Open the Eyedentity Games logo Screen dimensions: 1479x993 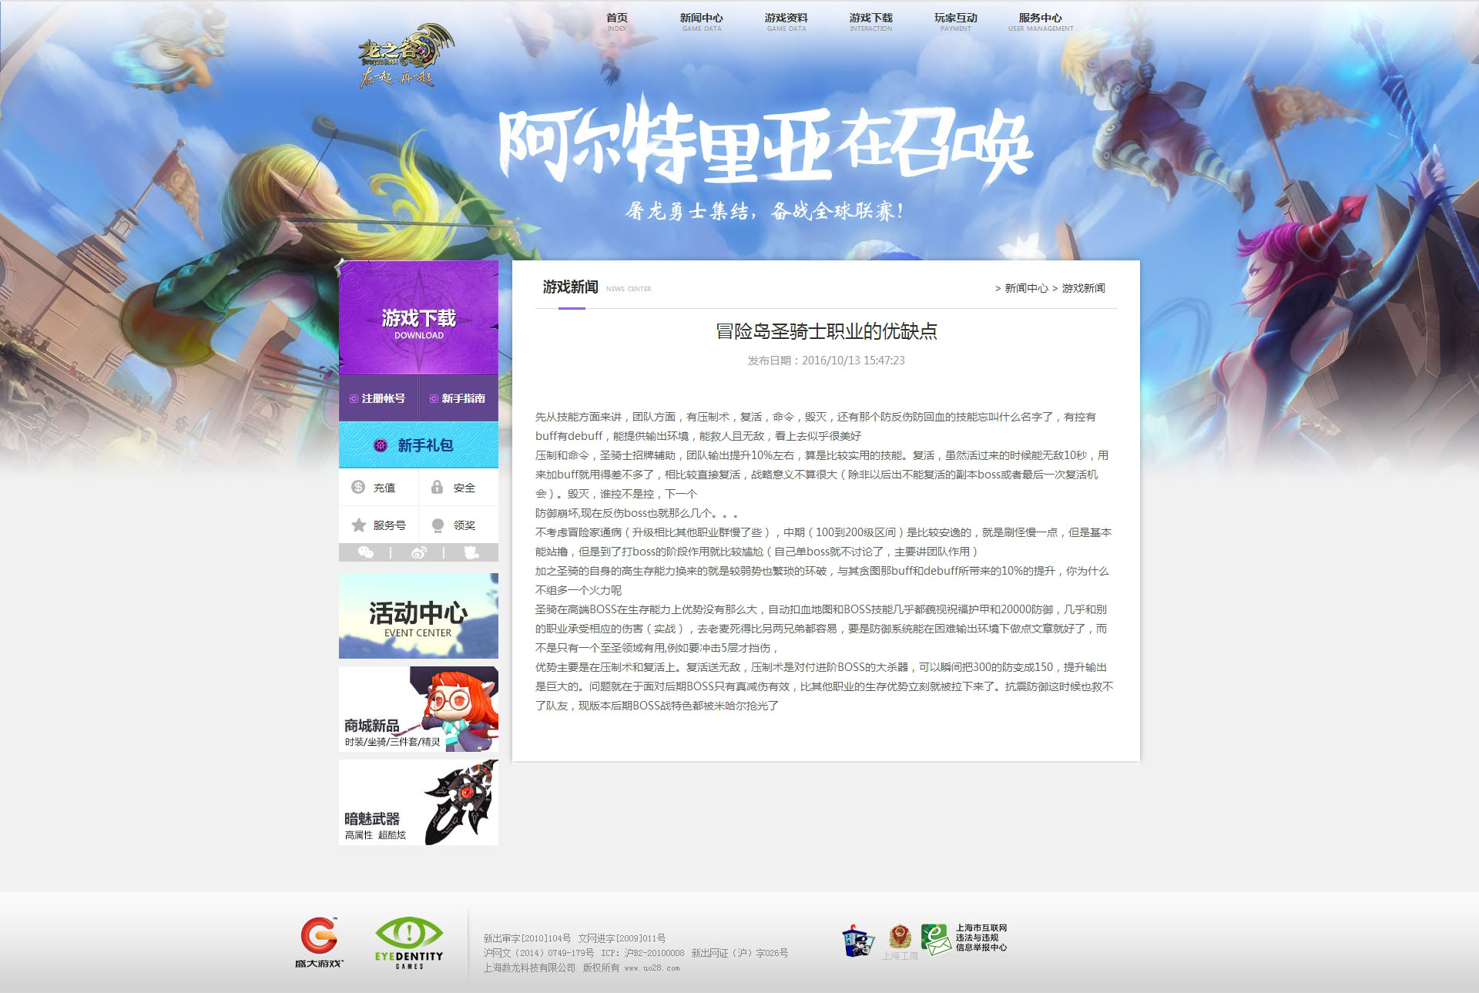click(x=409, y=943)
